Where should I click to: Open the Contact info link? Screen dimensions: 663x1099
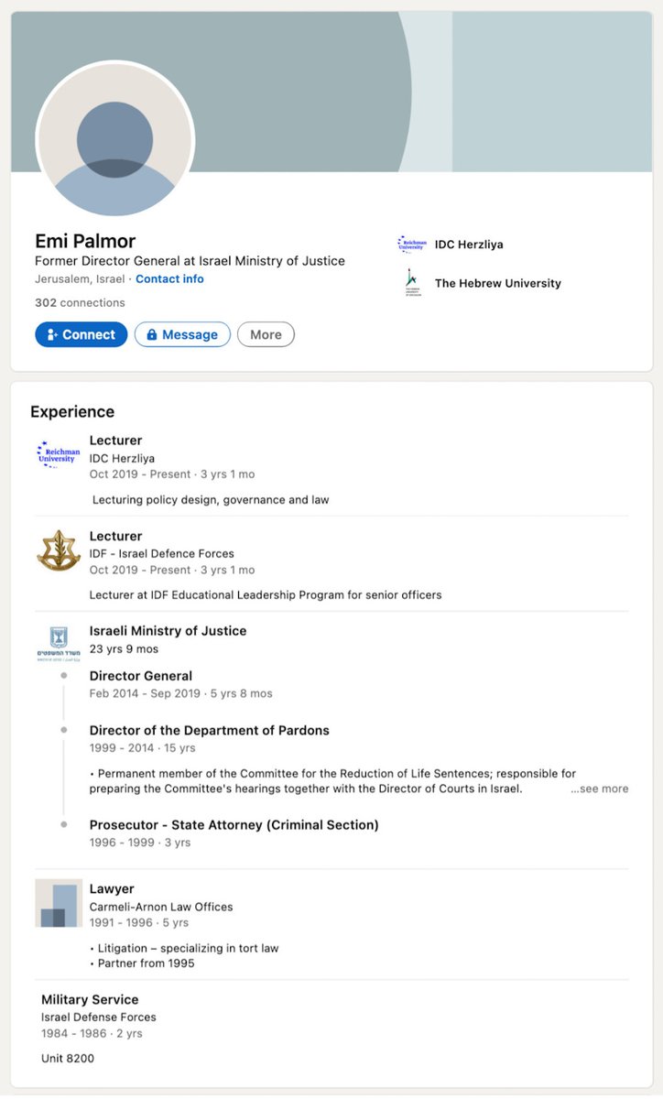169,278
